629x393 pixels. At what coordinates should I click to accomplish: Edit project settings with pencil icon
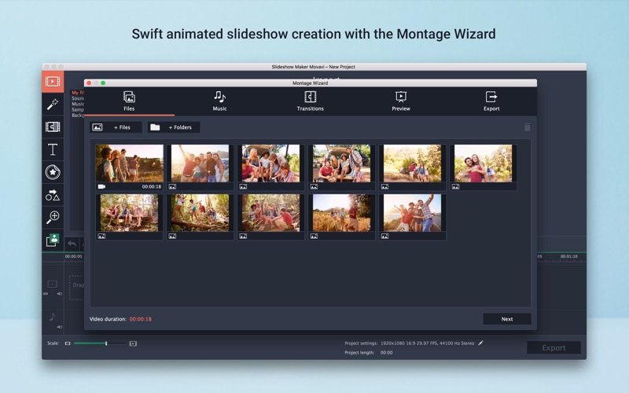pyautogui.click(x=480, y=343)
